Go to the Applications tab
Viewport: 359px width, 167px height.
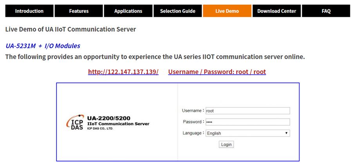(x=128, y=11)
